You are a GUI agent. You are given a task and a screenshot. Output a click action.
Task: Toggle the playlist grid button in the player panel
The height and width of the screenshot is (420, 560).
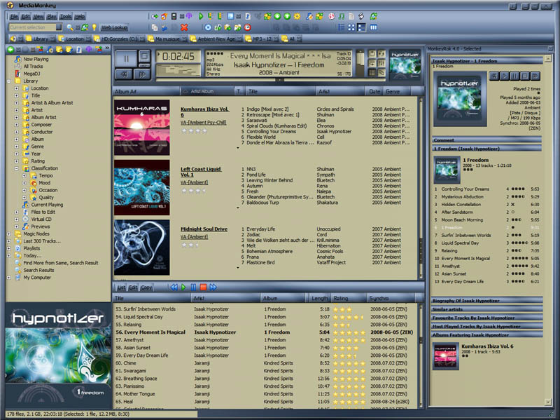(x=372, y=72)
